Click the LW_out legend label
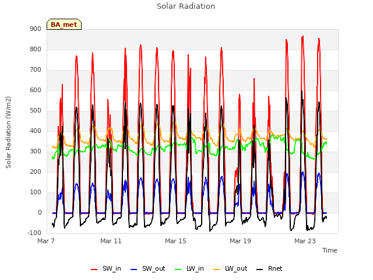Viewport: 373px width, 280px height. pyautogui.click(x=236, y=268)
